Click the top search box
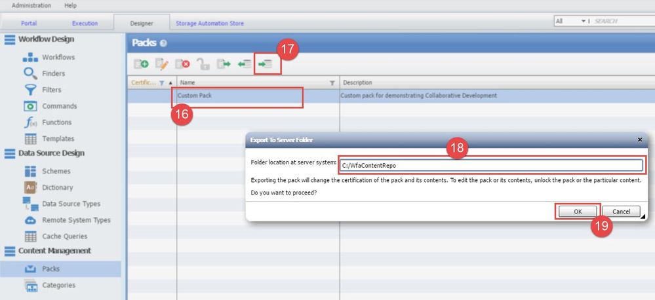 click(x=622, y=21)
